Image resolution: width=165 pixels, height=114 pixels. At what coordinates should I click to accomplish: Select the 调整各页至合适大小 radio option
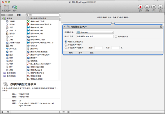(x=66, y=42)
